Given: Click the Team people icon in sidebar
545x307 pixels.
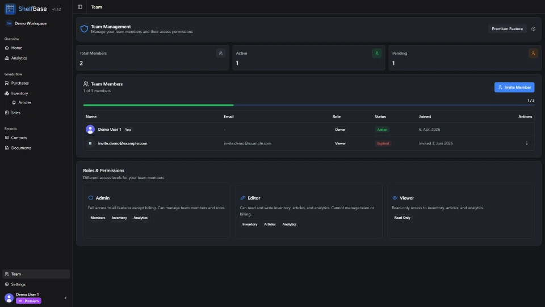Looking at the screenshot, I should (x=7, y=274).
